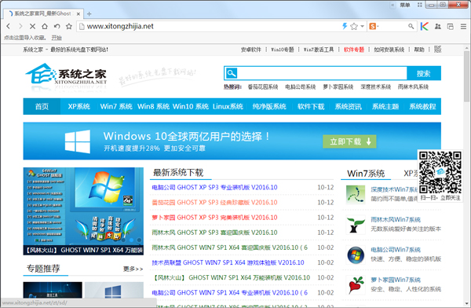The width and height of the screenshot is (471, 308).
Task: Click the 系统之家 site logo
Action: [66, 77]
